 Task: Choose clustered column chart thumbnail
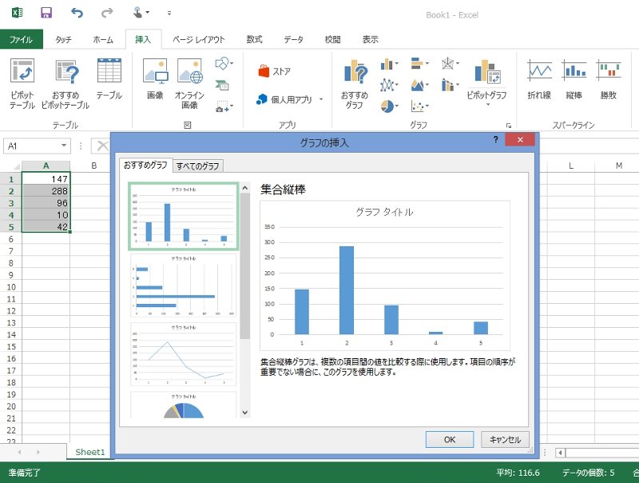(x=184, y=216)
